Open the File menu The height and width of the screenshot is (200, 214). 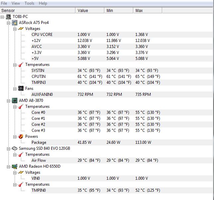4,3
